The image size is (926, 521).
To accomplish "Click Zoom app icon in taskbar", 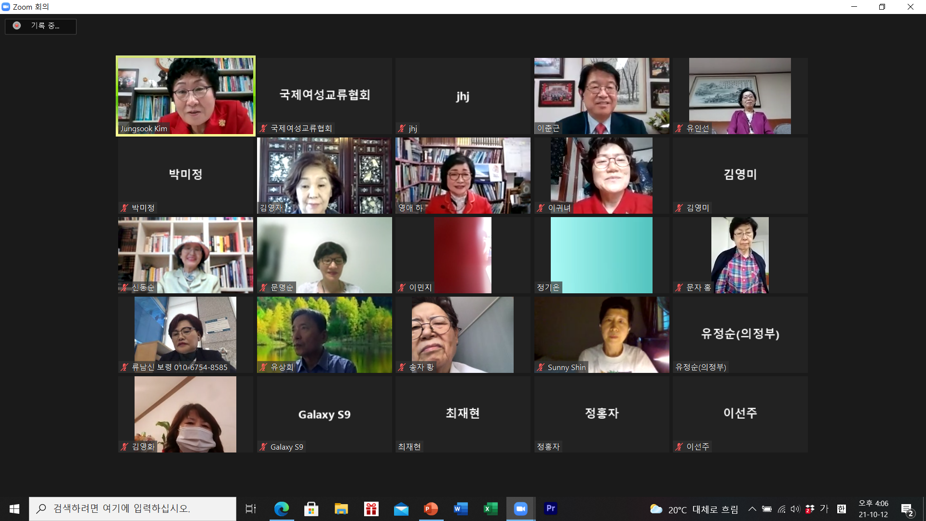I will (520, 508).
